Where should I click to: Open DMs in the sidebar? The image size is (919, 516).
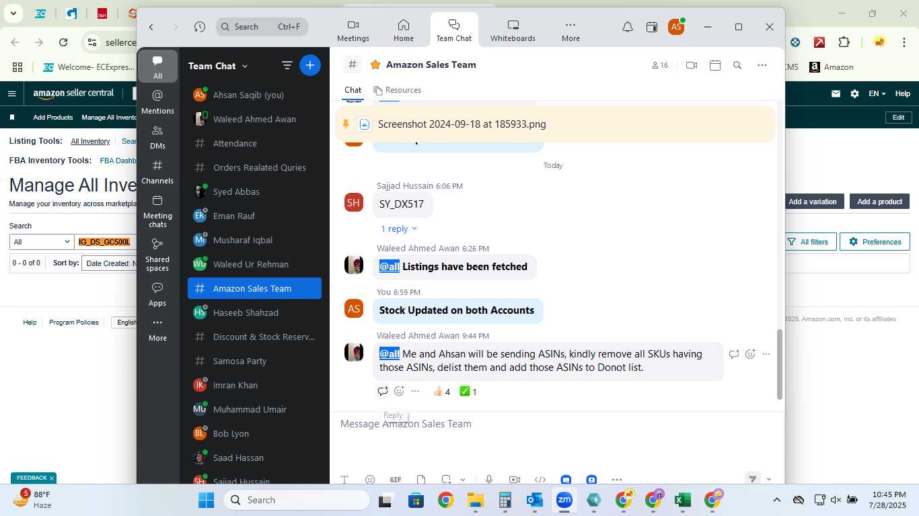click(157, 136)
